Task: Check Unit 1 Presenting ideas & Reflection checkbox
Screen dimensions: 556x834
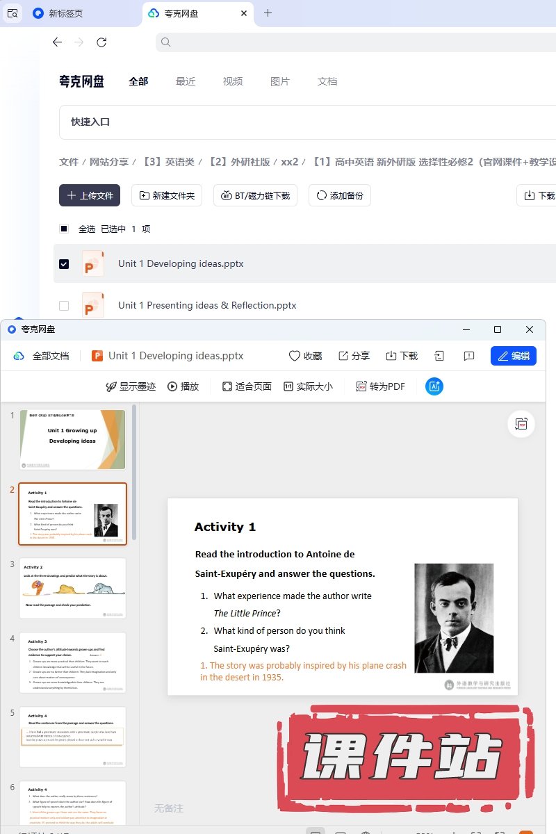Action: tap(64, 306)
